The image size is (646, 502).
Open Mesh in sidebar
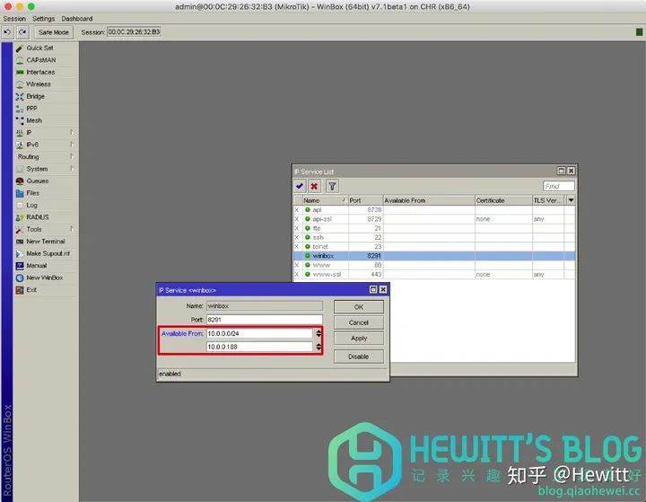coord(46,120)
